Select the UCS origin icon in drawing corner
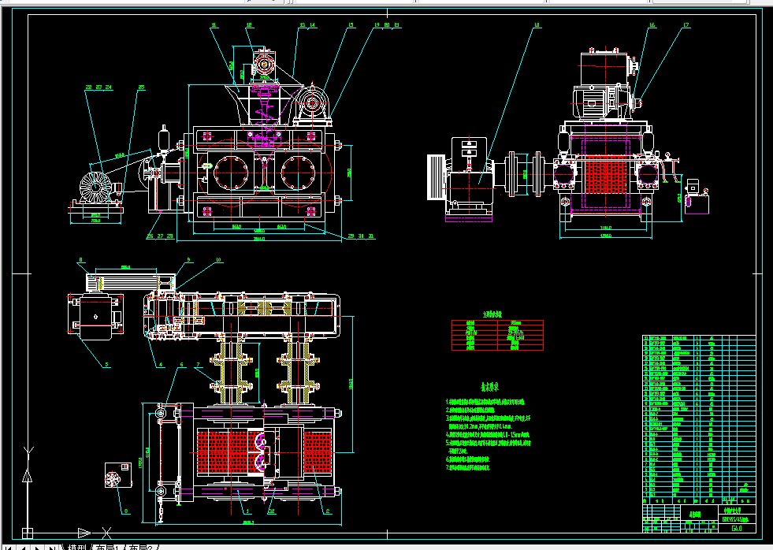The height and width of the screenshot is (550, 773). click(28, 533)
